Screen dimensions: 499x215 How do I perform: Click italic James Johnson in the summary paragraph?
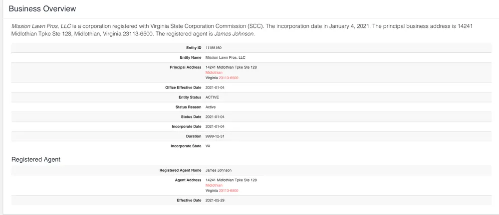click(235, 34)
